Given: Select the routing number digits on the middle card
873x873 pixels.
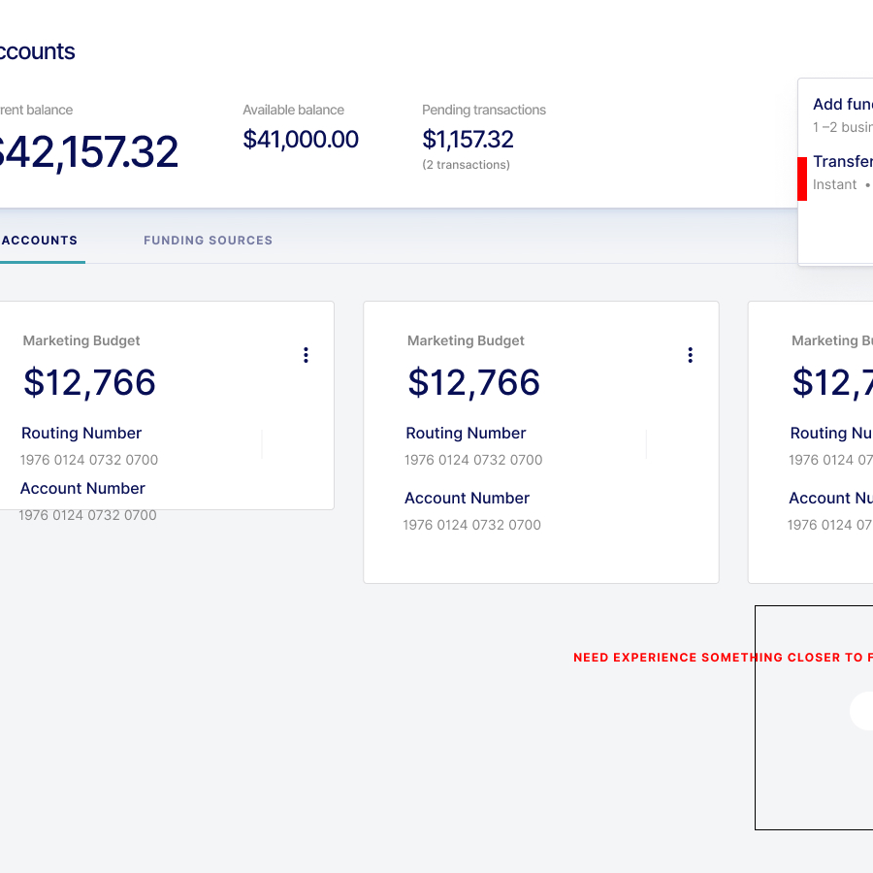Looking at the screenshot, I should [473, 460].
